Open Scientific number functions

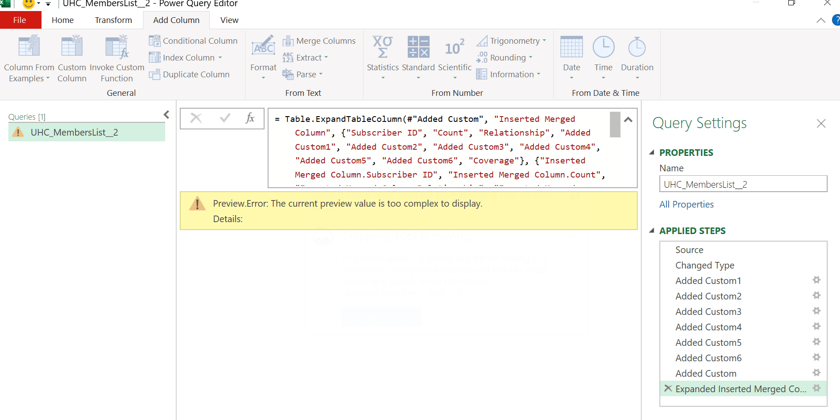[455, 57]
